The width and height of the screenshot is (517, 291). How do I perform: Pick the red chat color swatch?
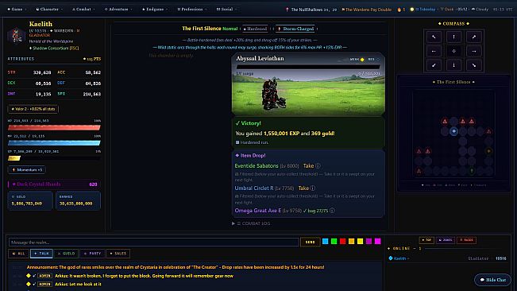click(x=342, y=242)
